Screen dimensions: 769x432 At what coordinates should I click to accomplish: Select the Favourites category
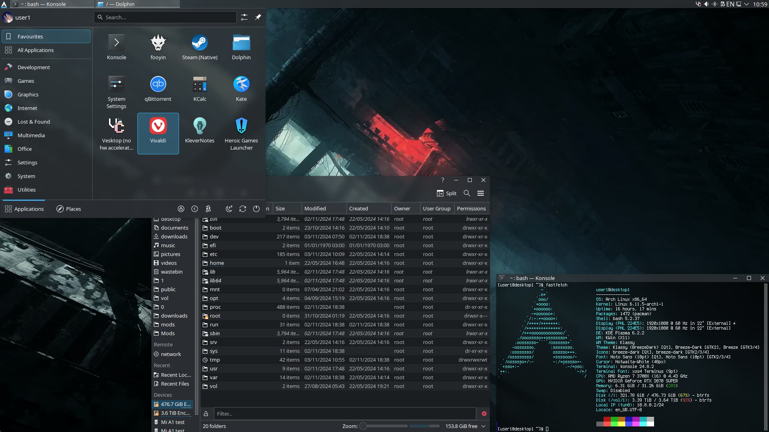pyautogui.click(x=46, y=36)
